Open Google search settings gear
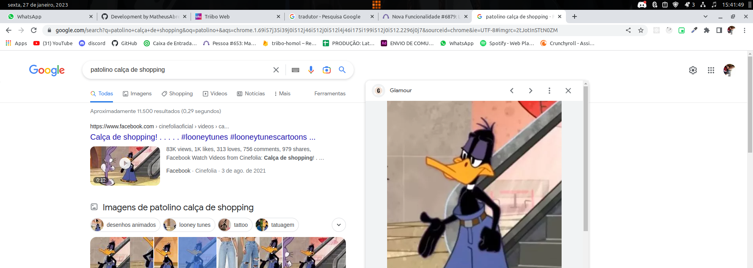This screenshot has width=753, height=268. (x=693, y=70)
